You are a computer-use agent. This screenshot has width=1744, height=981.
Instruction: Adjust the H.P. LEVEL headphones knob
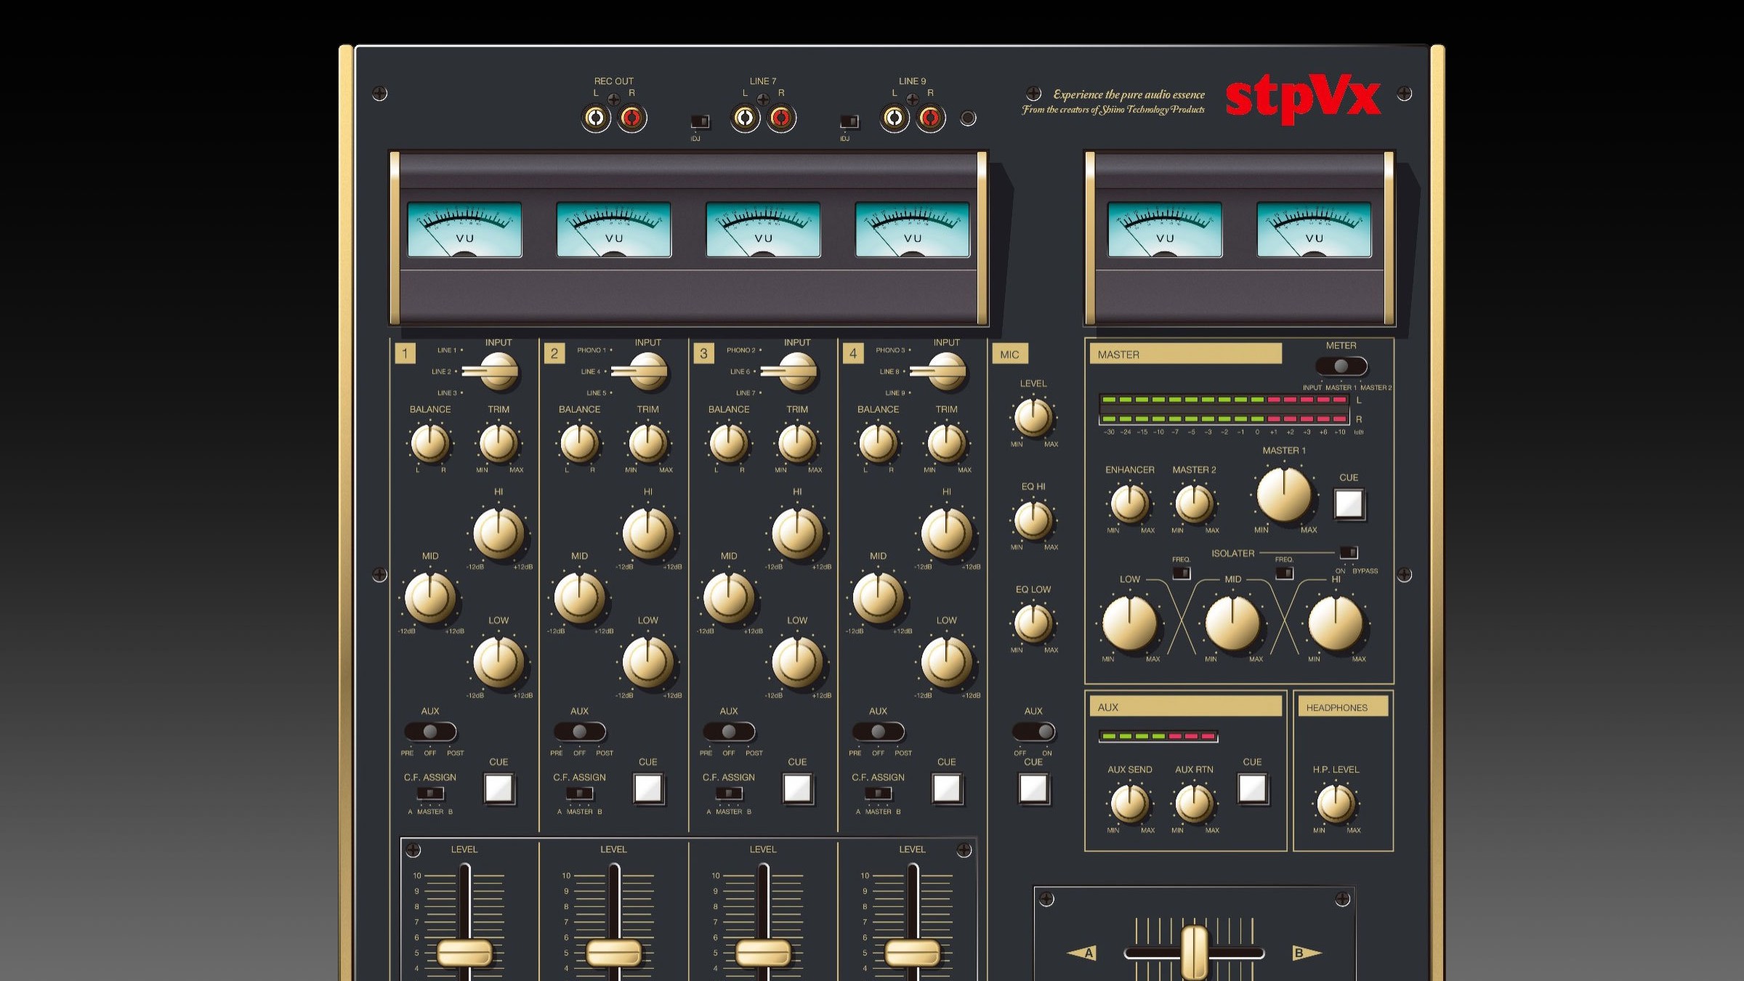1336,804
